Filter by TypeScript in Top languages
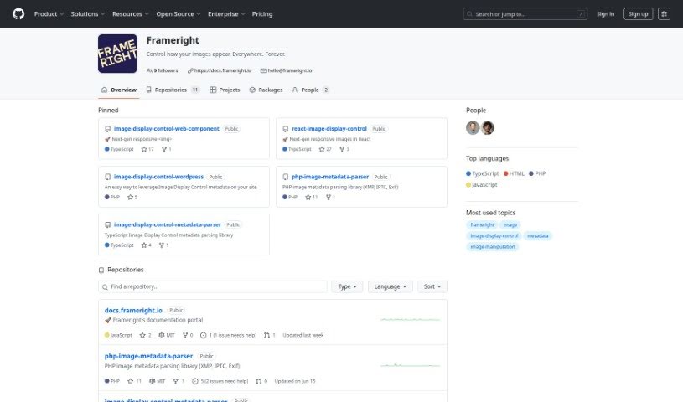The width and height of the screenshot is (683, 402). tap(483, 173)
